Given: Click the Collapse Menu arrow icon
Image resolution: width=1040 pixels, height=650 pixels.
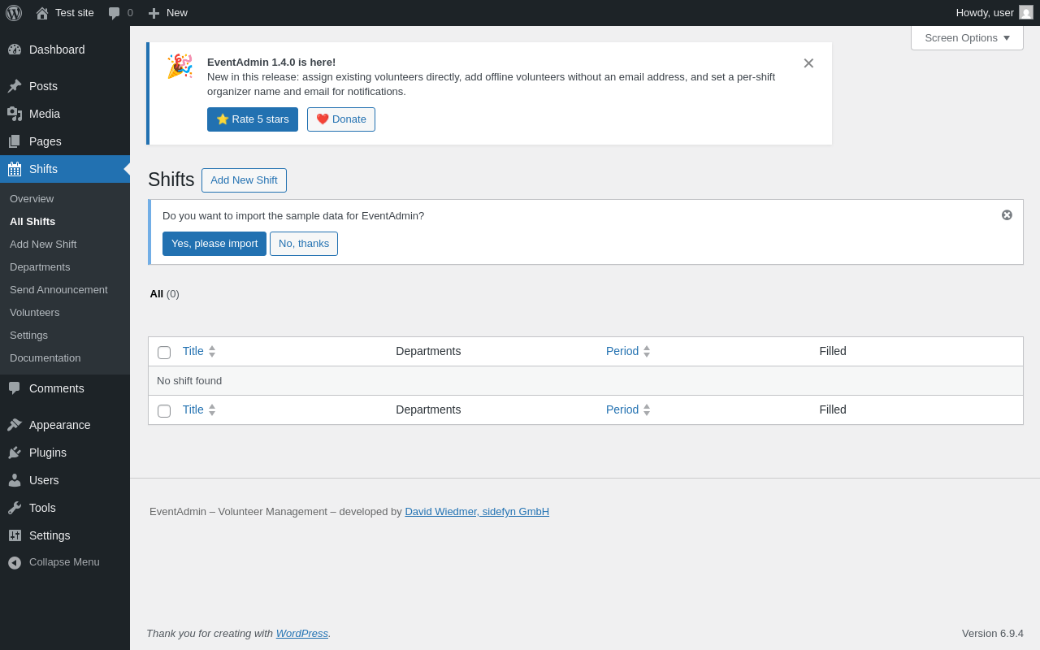Looking at the screenshot, I should click(x=15, y=562).
